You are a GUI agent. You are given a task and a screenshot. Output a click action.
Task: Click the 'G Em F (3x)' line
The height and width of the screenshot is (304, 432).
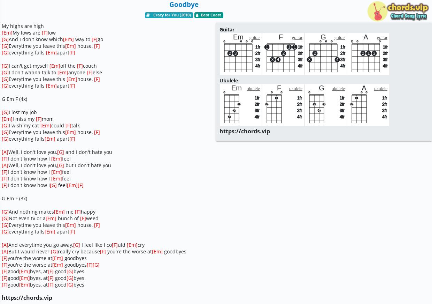click(x=14, y=199)
